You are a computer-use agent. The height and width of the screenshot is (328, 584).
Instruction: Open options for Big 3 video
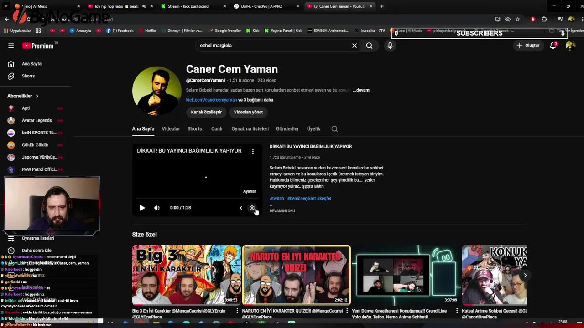click(237, 311)
